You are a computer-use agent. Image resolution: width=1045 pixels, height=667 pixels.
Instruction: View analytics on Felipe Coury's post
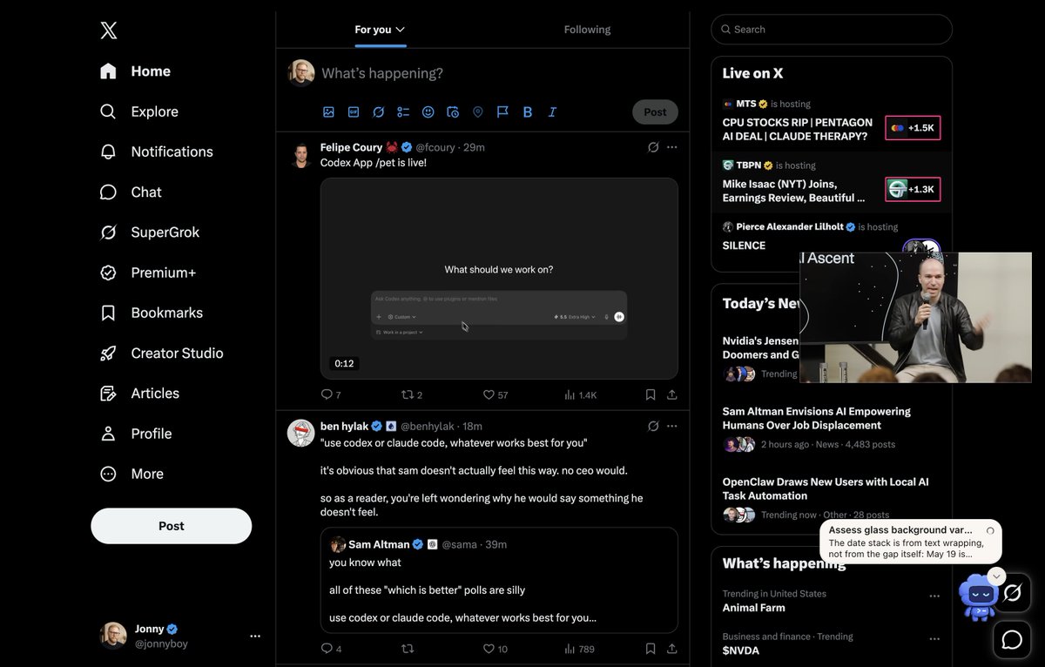coord(580,394)
